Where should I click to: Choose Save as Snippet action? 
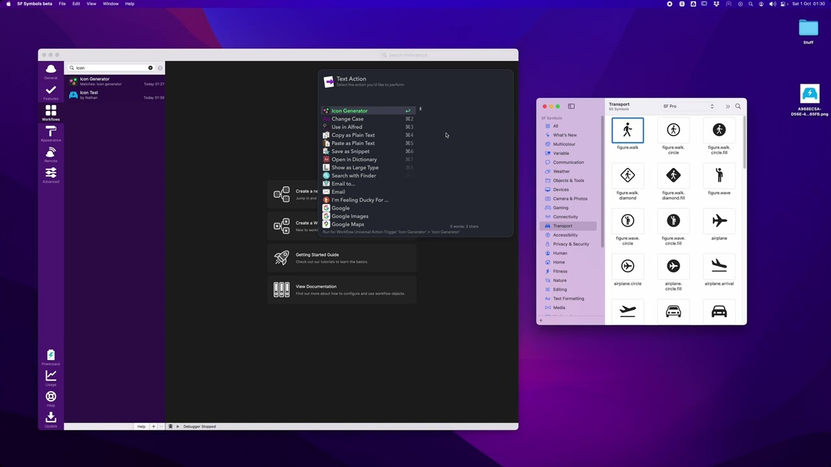[x=367, y=151]
